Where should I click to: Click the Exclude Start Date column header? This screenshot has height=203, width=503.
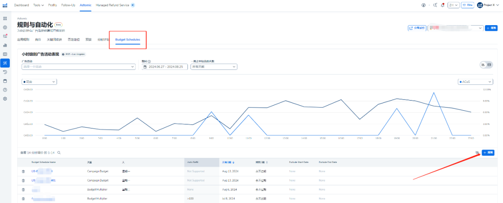299,162
